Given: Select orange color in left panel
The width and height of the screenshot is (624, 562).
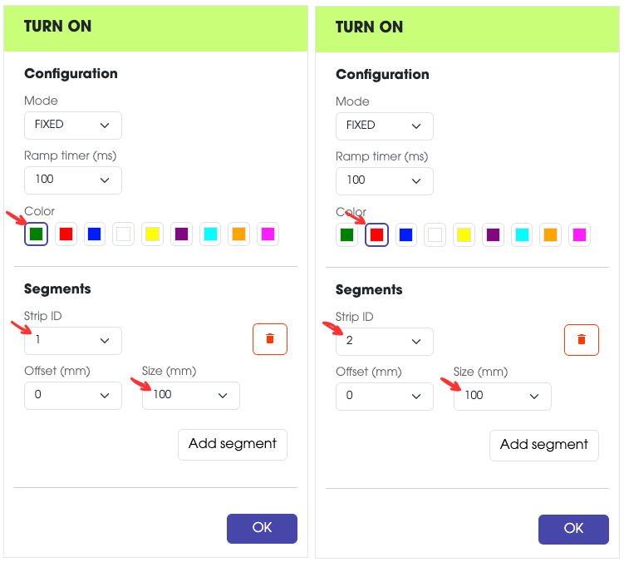Looking at the screenshot, I should 239,234.
